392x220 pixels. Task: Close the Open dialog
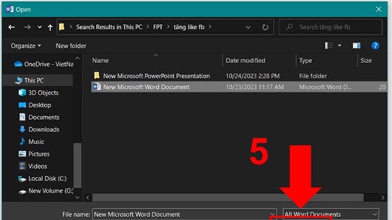coord(378,9)
